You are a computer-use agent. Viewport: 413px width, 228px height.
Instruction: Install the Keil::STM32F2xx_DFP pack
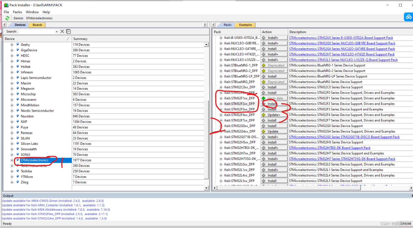(274, 104)
